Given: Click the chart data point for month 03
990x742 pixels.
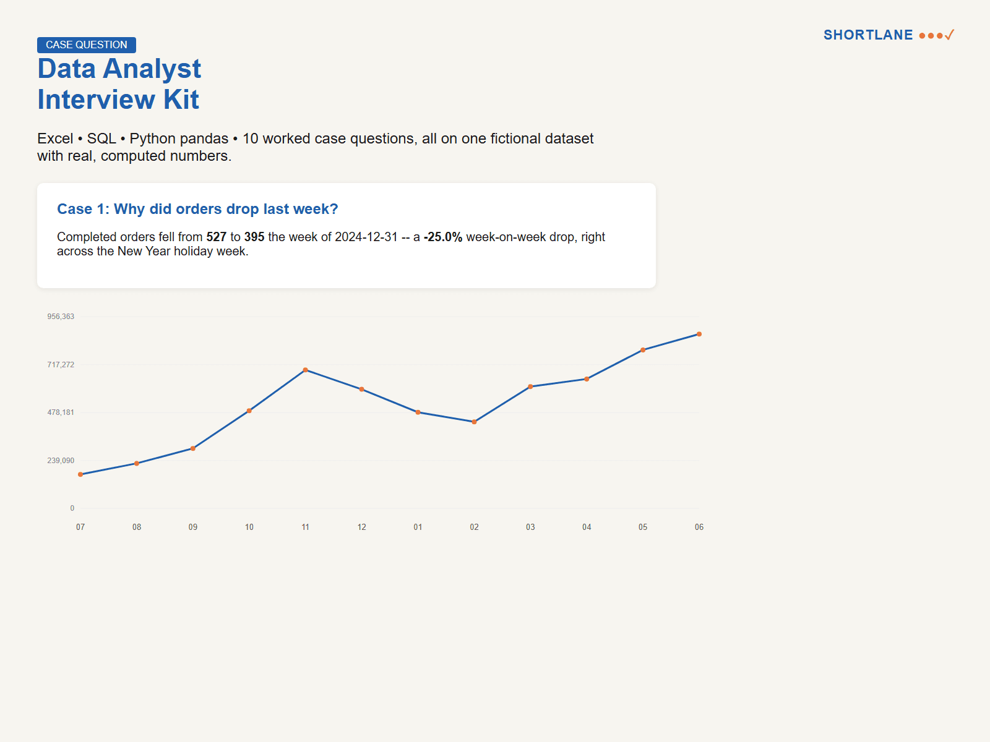Looking at the screenshot, I should [x=530, y=386].
